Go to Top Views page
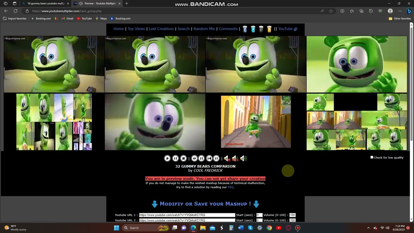The height and width of the screenshot is (233, 414). click(x=136, y=29)
